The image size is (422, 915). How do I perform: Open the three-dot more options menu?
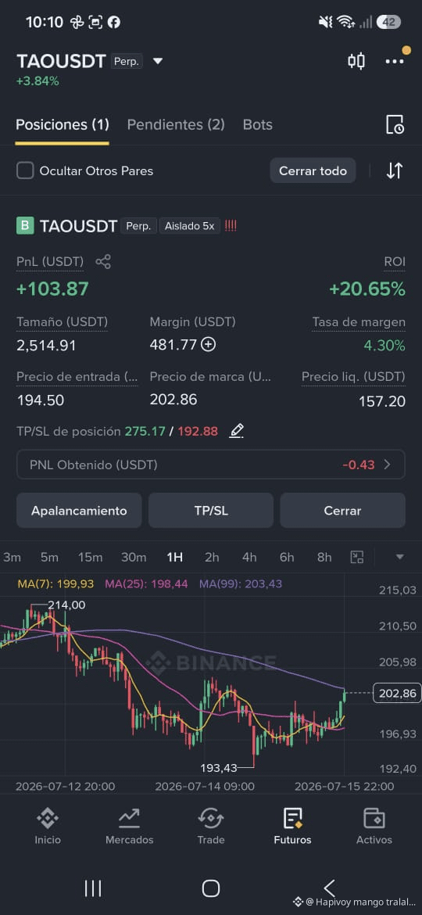point(395,61)
